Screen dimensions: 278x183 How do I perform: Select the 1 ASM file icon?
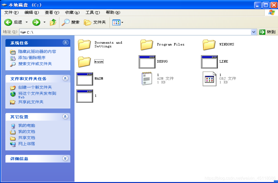(x=147, y=78)
